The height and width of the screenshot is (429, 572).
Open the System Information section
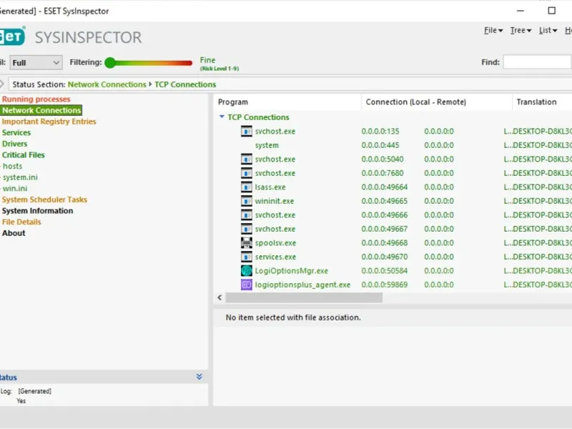pyautogui.click(x=38, y=211)
